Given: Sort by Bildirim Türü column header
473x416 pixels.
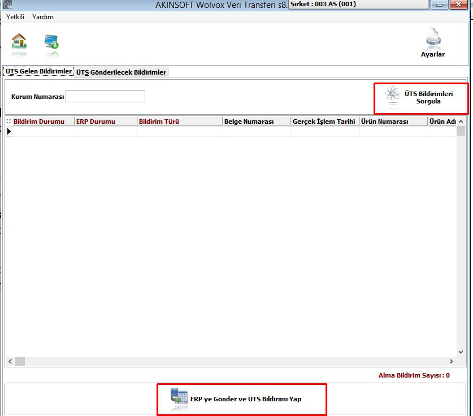Looking at the screenshot, I should pos(180,122).
